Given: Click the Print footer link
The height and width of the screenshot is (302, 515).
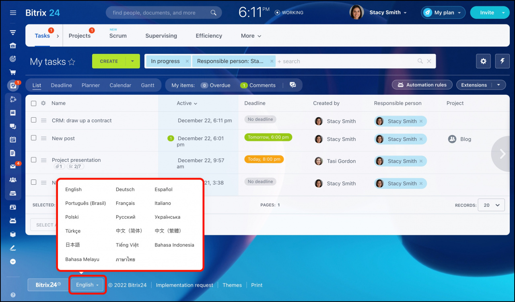Looking at the screenshot, I should pyautogui.click(x=257, y=285).
